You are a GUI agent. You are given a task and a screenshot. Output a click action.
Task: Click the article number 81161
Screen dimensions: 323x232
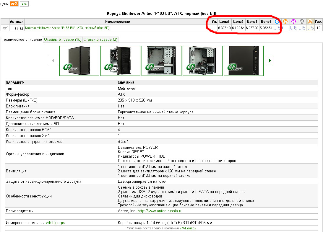pos(19,29)
